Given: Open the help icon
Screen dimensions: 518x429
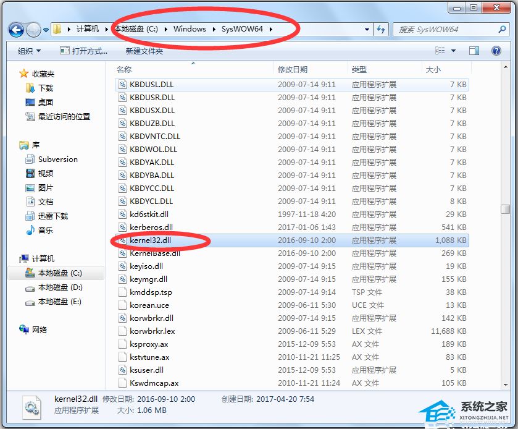Looking at the screenshot, I should pyautogui.click(x=496, y=51).
